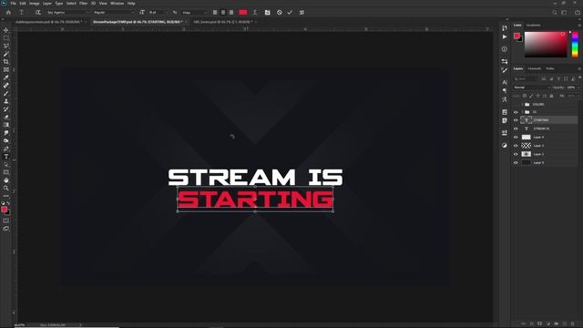Create warped text from options bar
The height and width of the screenshot is (328, 583).
tap(255, 12)
